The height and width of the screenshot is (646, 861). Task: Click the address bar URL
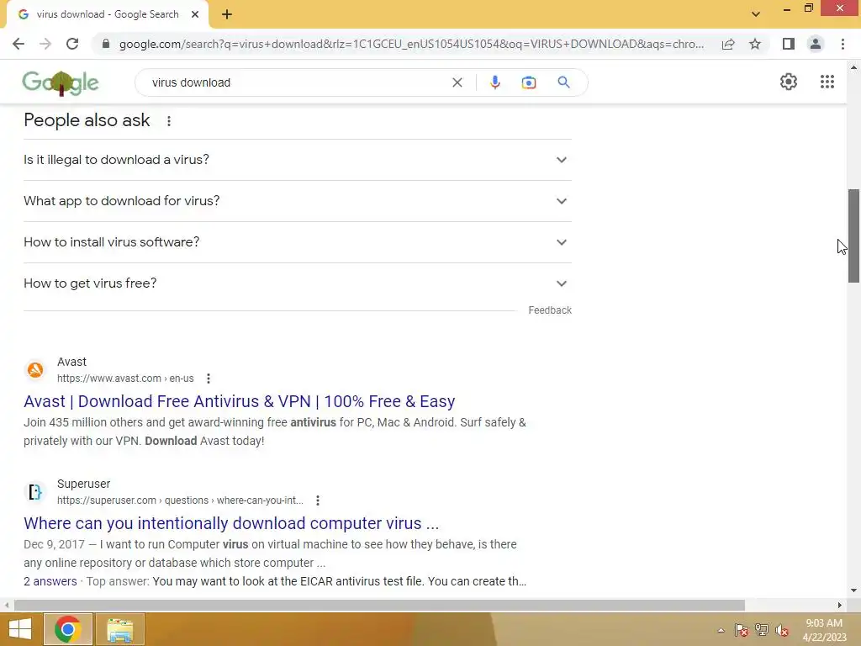click(x=411, y=44)
